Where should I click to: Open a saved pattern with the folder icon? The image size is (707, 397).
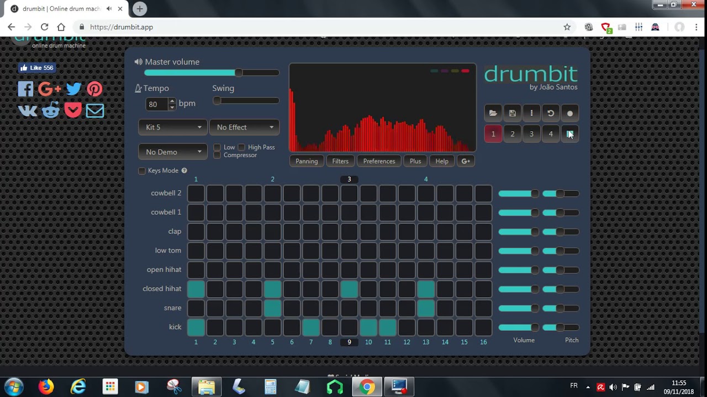click(x=493, y=113)
